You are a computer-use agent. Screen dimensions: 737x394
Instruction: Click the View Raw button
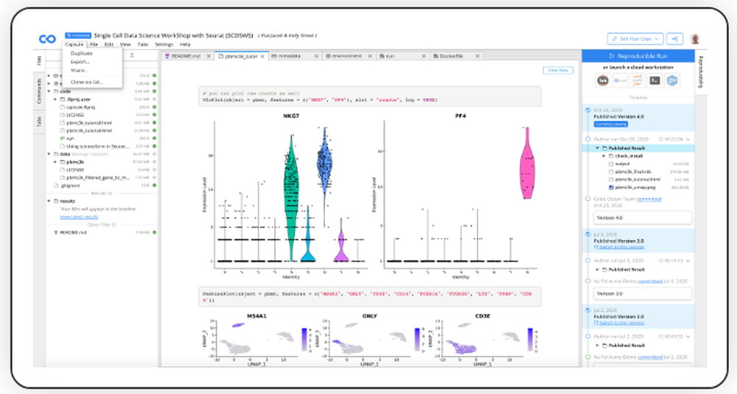coord(558,70)
